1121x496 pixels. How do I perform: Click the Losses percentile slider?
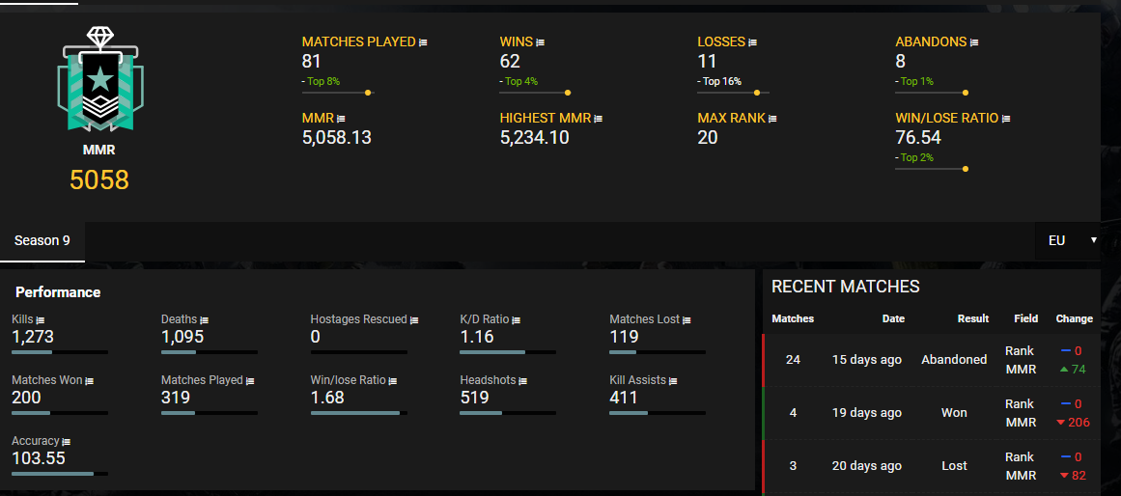(734, 93)
